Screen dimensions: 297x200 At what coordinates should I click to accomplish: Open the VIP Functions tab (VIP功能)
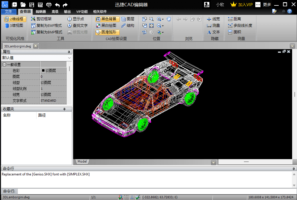(x=82, y=11)
